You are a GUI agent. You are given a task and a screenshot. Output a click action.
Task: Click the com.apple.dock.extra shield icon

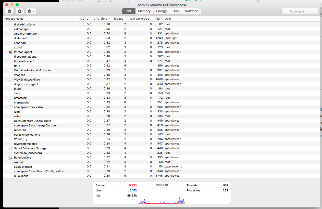tap(10, 107)
